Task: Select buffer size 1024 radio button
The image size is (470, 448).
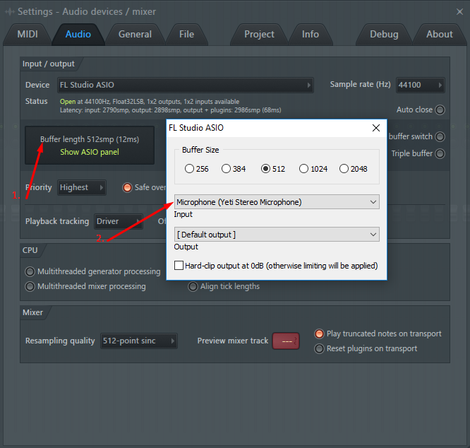Action: 303,169
